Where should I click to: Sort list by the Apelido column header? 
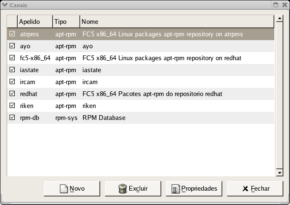click(34, 22)
